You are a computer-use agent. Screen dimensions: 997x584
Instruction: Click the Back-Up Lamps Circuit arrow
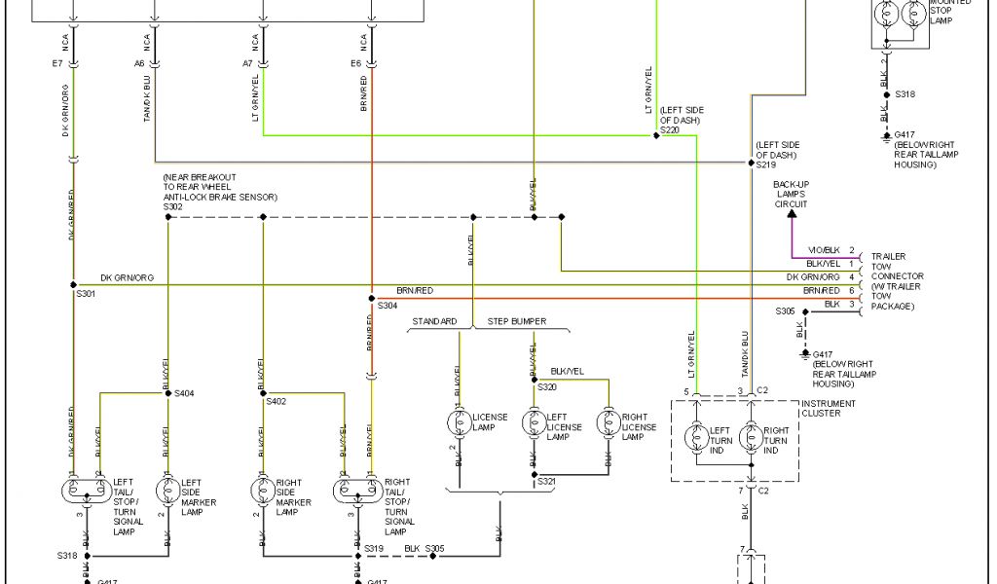coord(791,213)
